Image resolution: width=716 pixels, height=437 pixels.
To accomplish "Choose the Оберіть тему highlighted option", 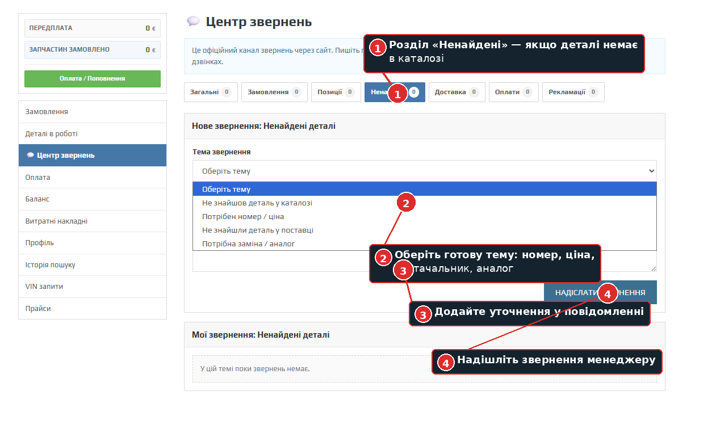I will [425, 190].
